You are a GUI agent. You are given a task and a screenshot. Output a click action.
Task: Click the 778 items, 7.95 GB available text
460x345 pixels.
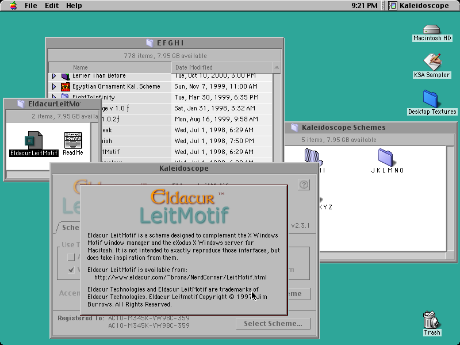165,56
